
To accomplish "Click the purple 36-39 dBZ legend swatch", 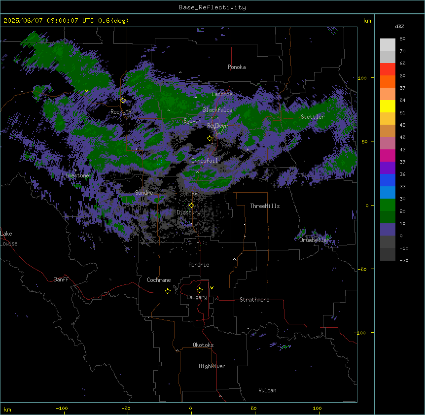I will coord(388,168).
